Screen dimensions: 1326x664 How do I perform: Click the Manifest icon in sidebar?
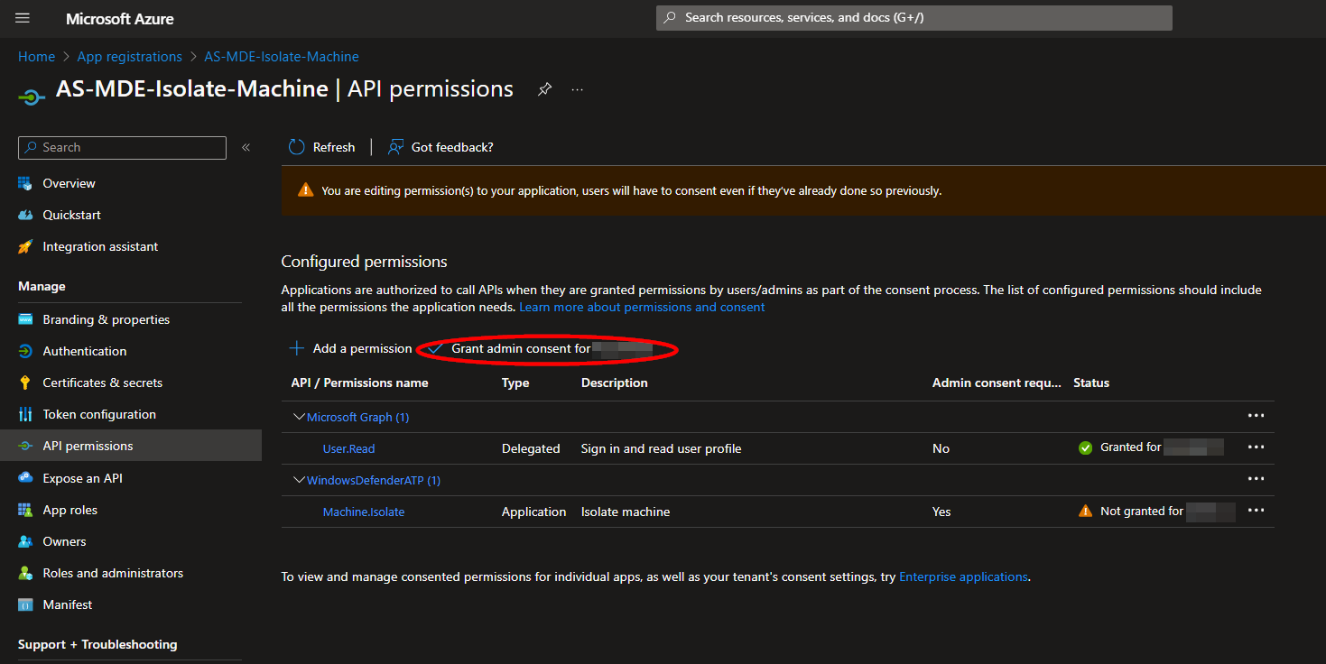pyautogui.click(x=25, y=604)
